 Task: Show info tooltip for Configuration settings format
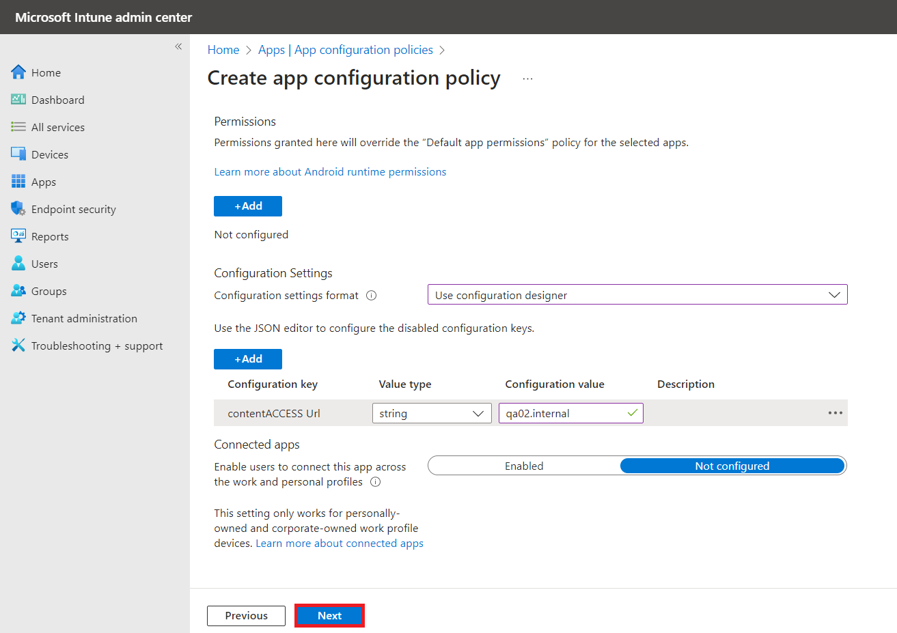(x=372, y=296)
